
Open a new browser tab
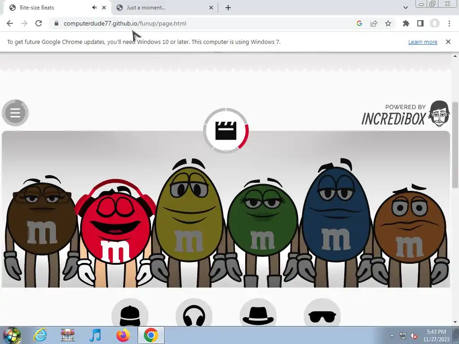(228, 8)
